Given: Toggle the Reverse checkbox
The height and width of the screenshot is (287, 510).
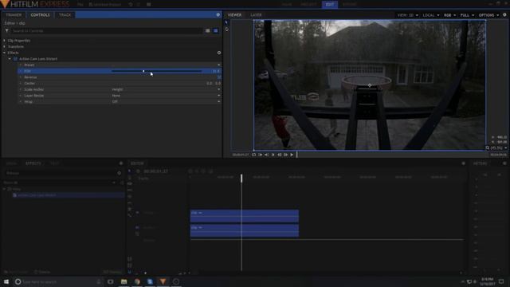Looking at the screenshot, I should pyautogui.click(x=219, y=77).
